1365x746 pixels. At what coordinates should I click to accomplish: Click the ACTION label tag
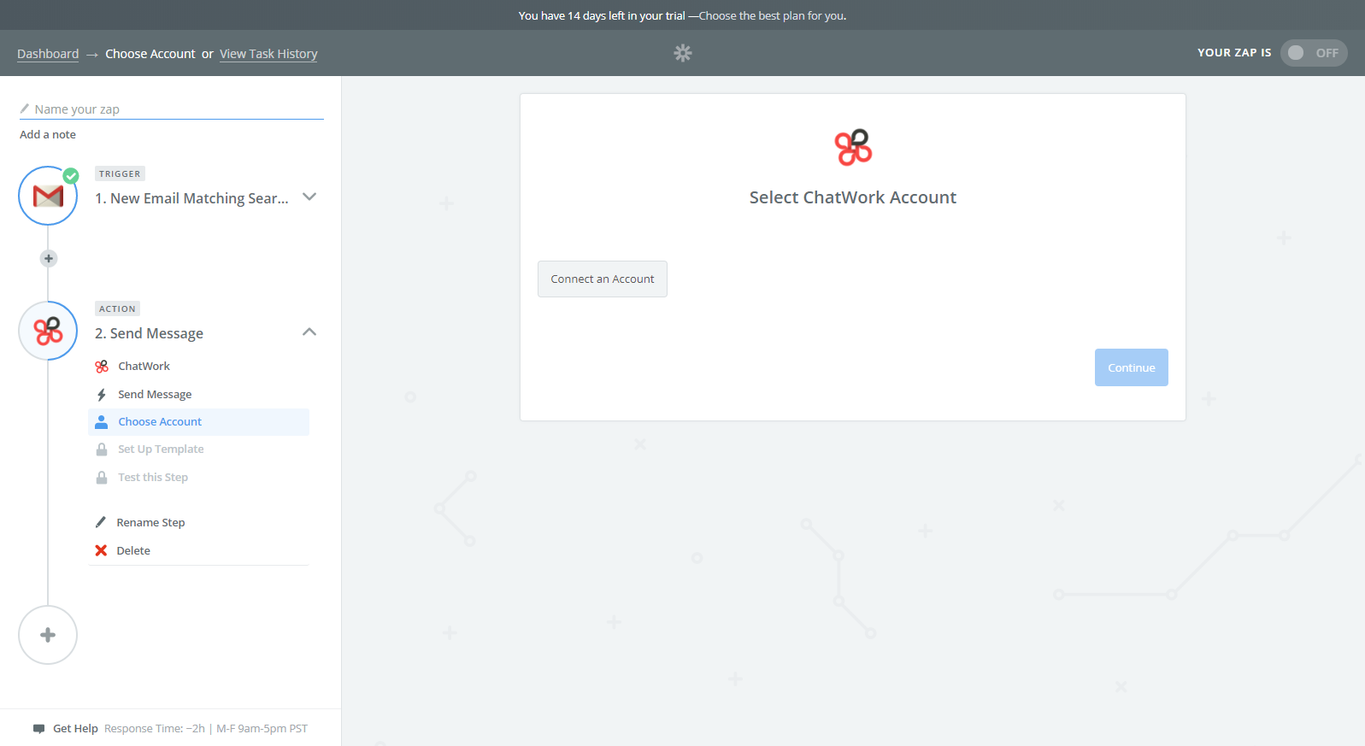pos(117,308)
